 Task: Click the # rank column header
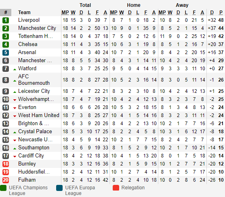[6, 13]
